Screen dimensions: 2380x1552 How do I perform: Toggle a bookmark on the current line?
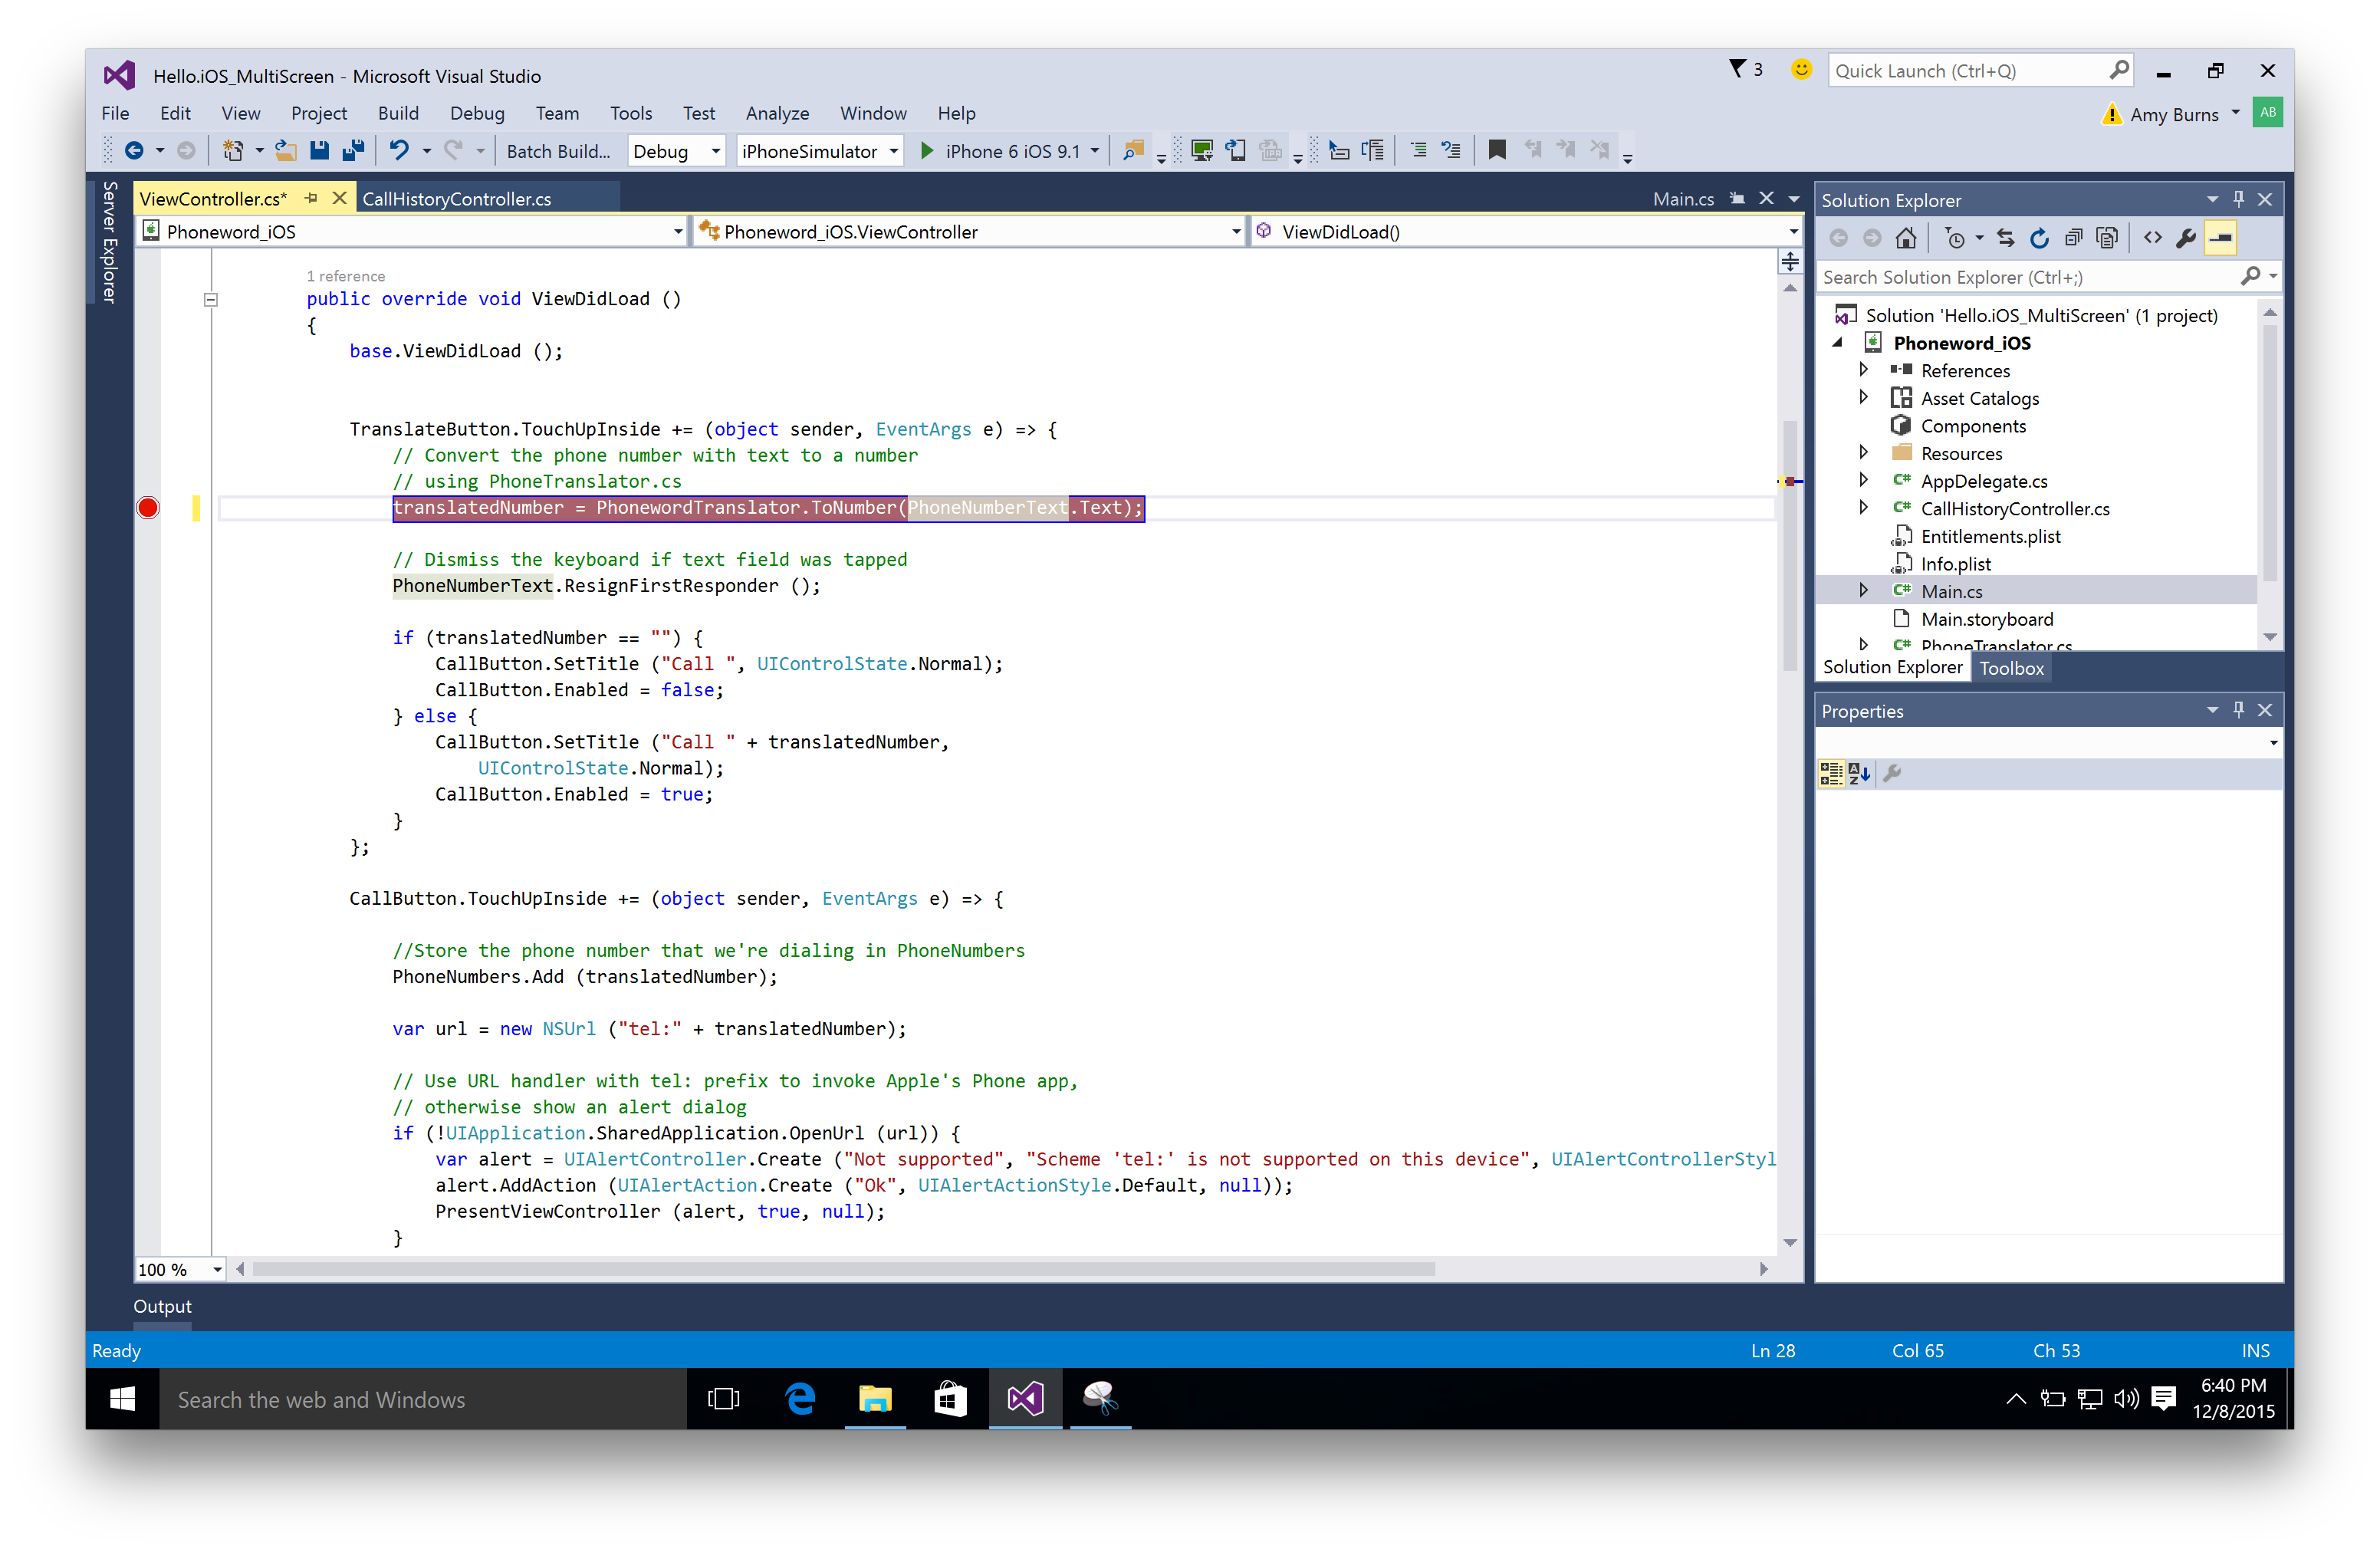pyautogui.click(x=1497, y=150)
